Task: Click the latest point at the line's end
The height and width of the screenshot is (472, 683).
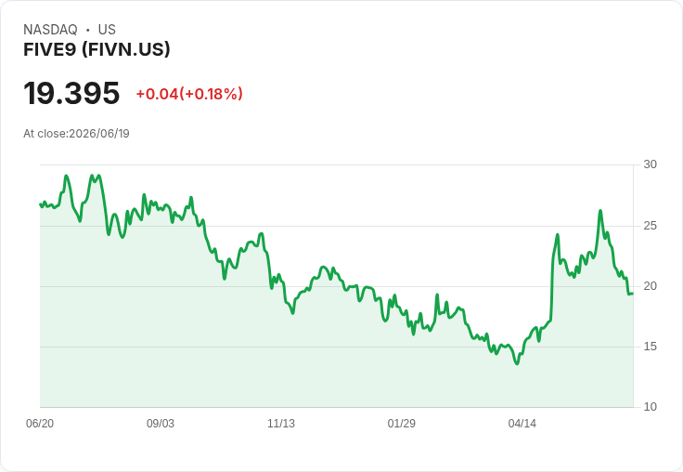Action: (633, 294)
